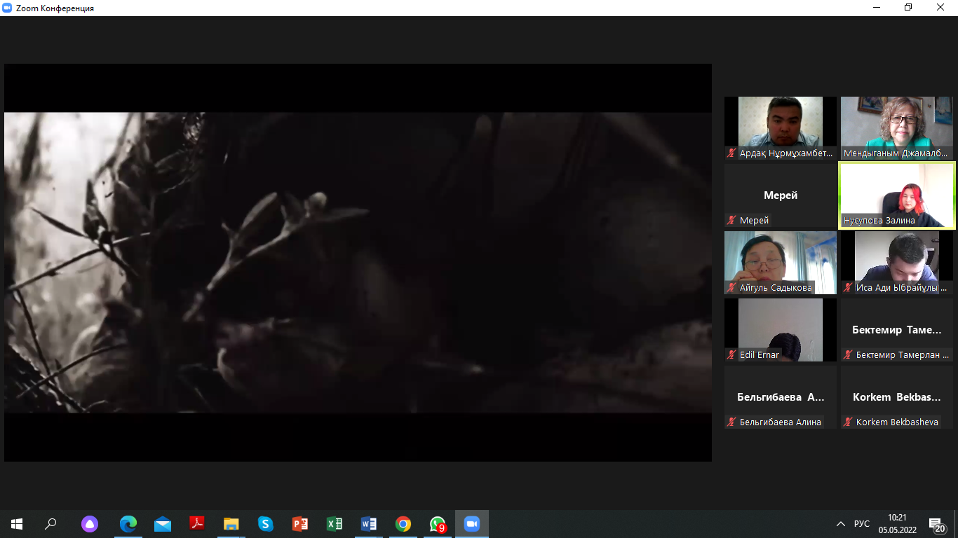
Task: Select Иса Ади Ыбрайұлы video tile
Action: (897, 262)
